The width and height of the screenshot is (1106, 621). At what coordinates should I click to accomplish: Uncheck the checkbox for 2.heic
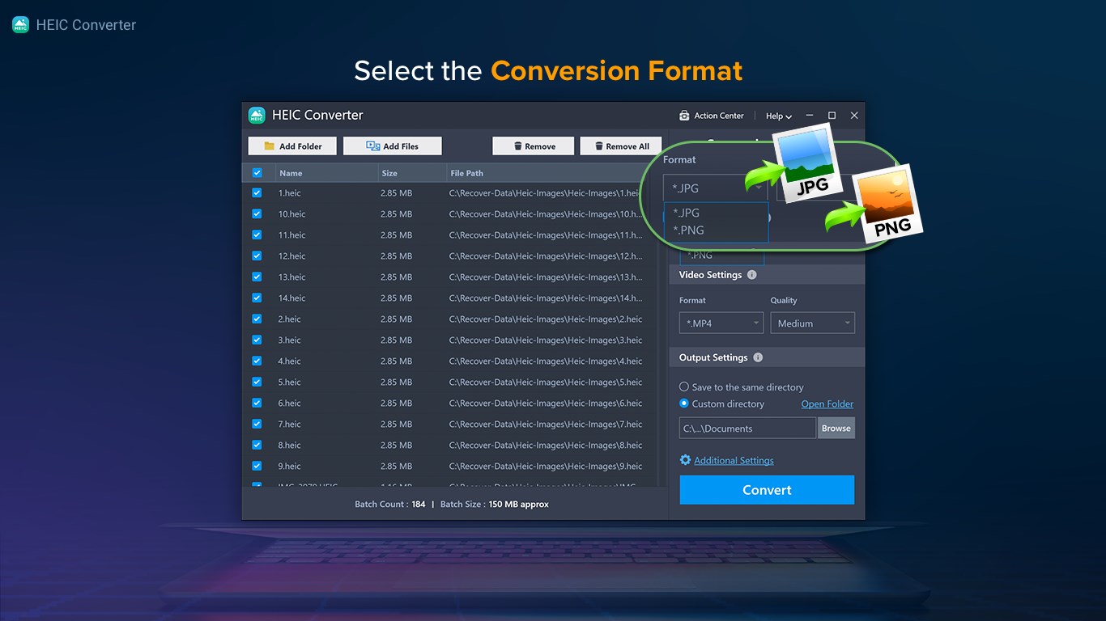point(257,319)
